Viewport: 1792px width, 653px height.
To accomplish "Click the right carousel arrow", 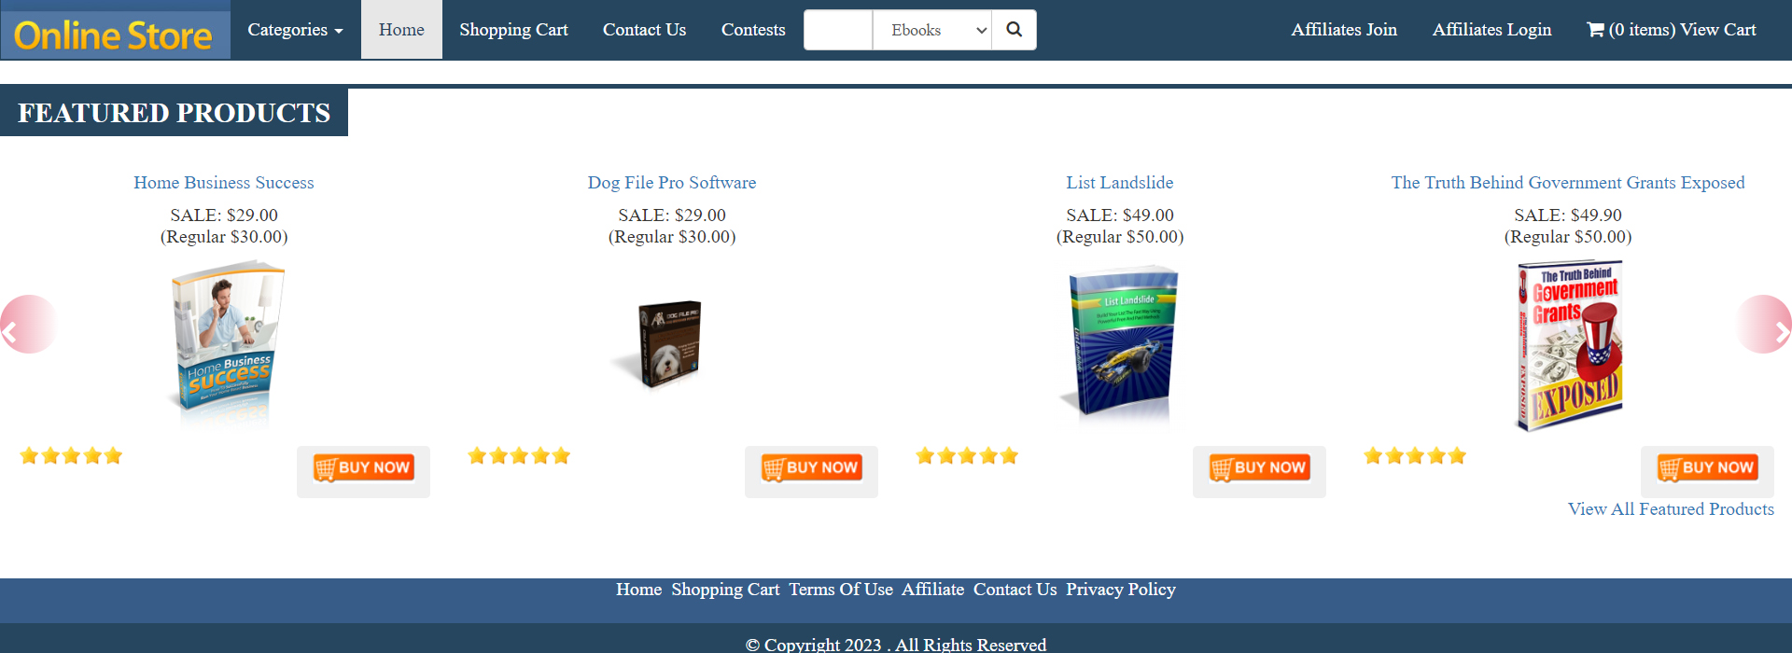I will [x=1765, y=325].
